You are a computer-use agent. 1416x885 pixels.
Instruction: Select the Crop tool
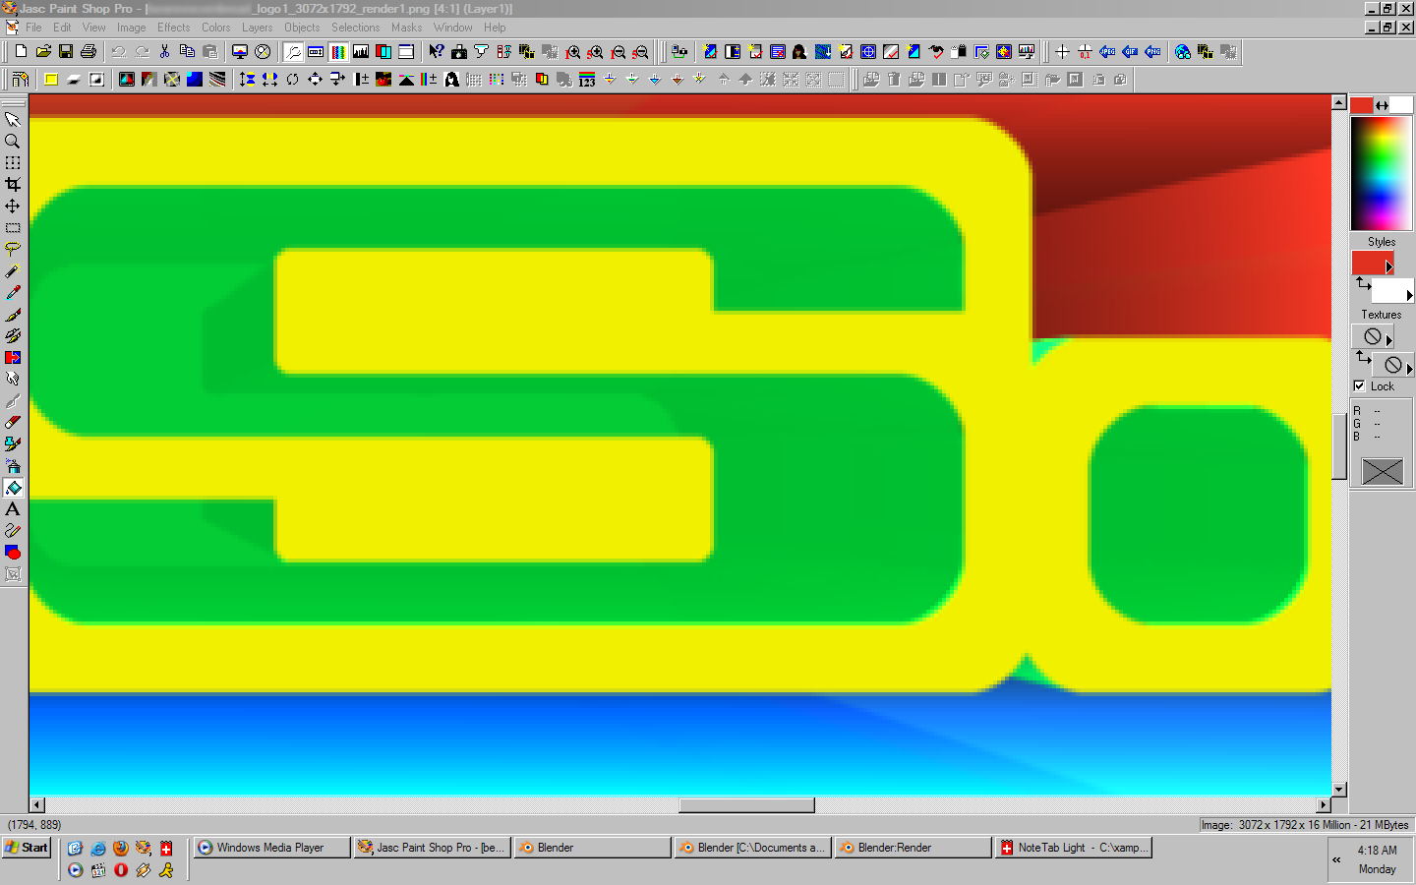[x=13, y=185]
